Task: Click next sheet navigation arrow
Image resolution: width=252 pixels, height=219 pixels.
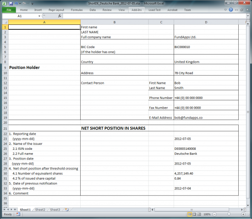Action: click(11, 209)
